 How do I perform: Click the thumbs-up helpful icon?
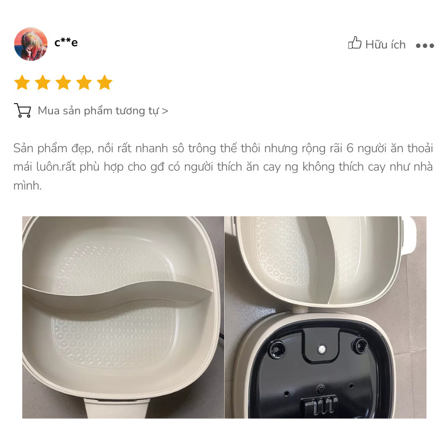[x=355, y=43]
